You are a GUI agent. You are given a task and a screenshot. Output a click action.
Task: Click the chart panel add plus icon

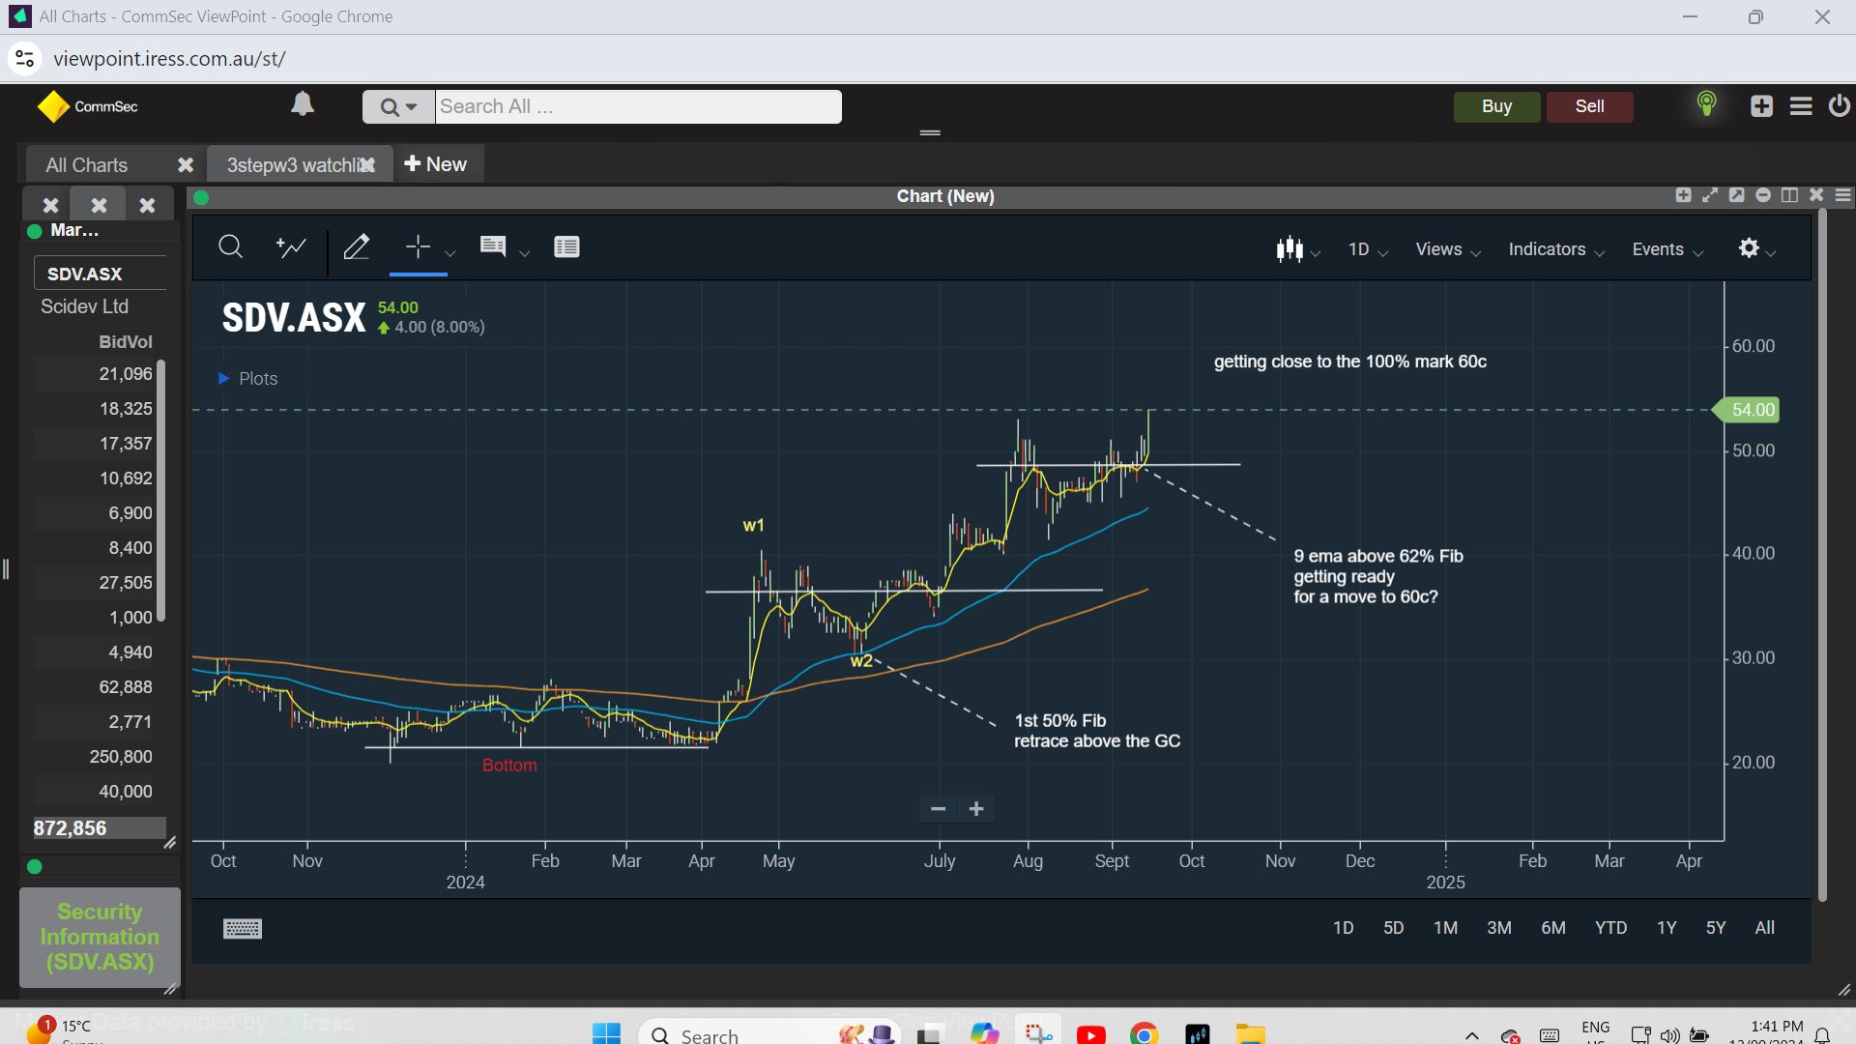(1683, 195)
